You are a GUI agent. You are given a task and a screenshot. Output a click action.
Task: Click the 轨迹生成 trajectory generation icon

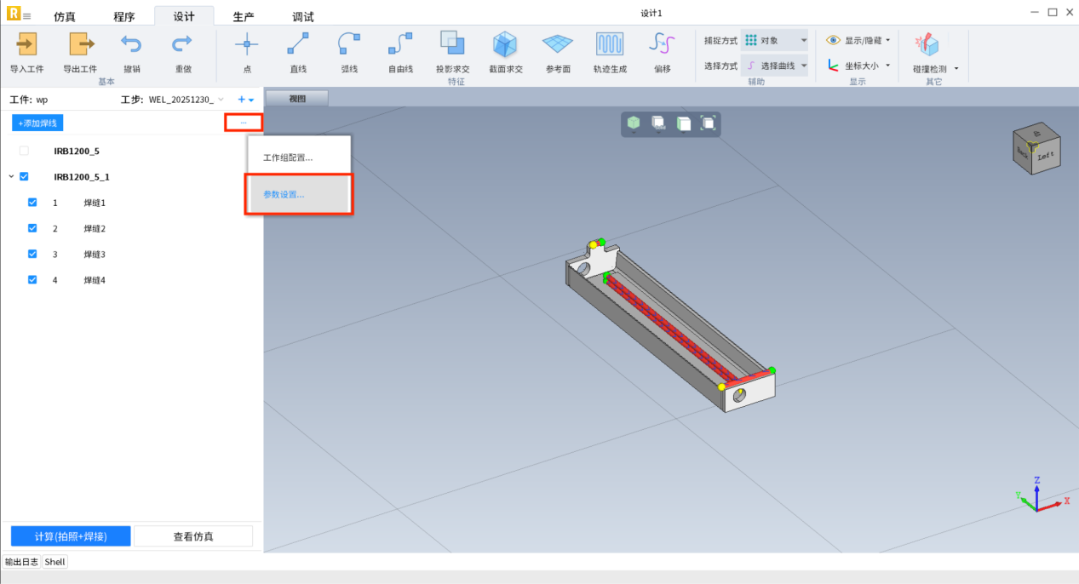(609, 44)
